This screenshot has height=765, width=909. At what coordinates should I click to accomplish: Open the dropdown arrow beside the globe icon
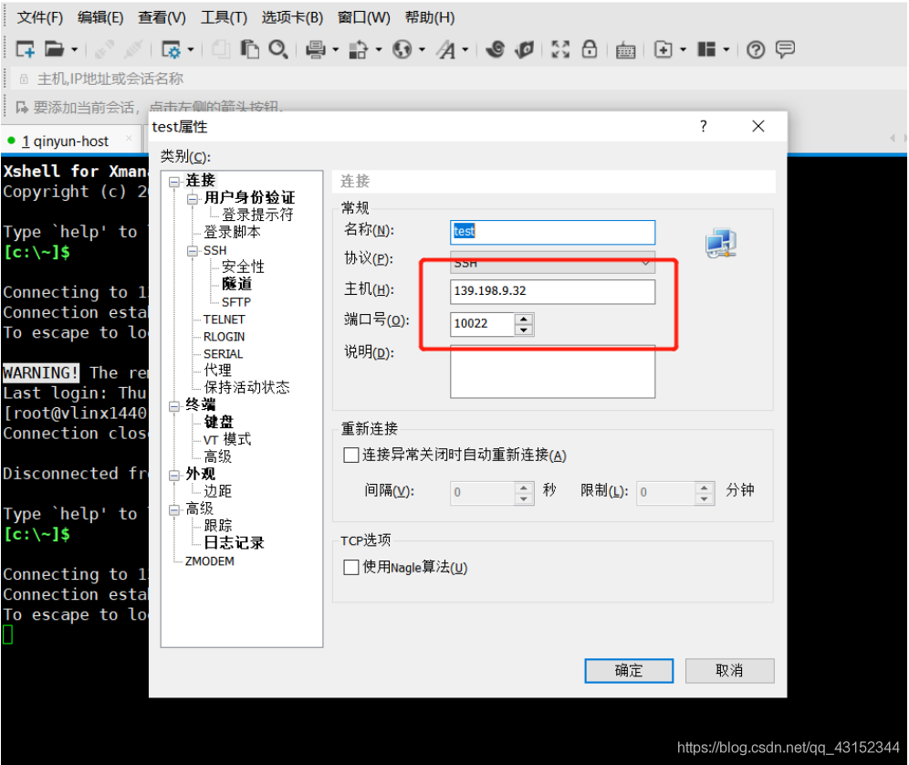click(x=422, y=50)
